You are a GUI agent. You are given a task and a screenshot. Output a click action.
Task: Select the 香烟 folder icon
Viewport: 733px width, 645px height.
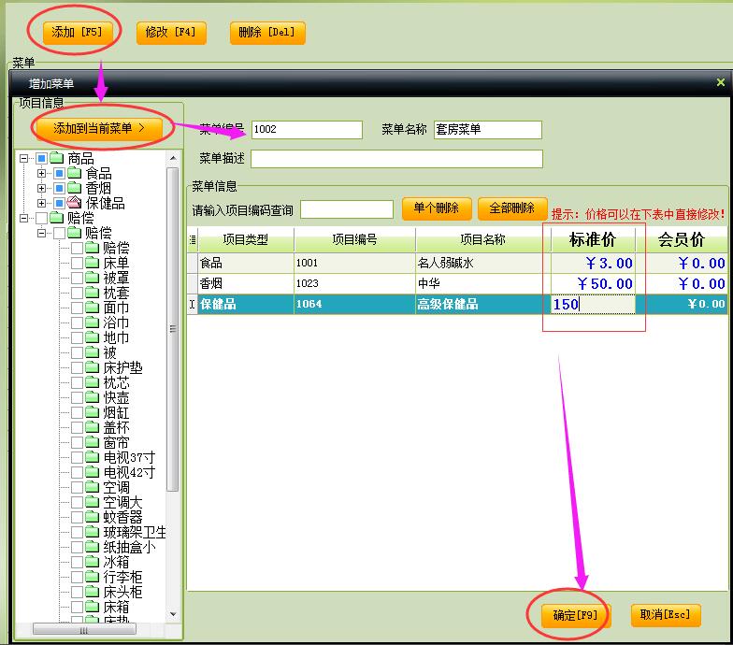(75, 188)
